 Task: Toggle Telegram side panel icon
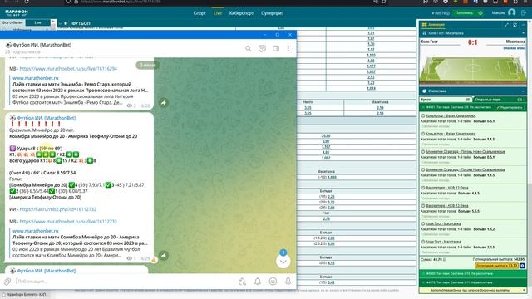point(276,48)
